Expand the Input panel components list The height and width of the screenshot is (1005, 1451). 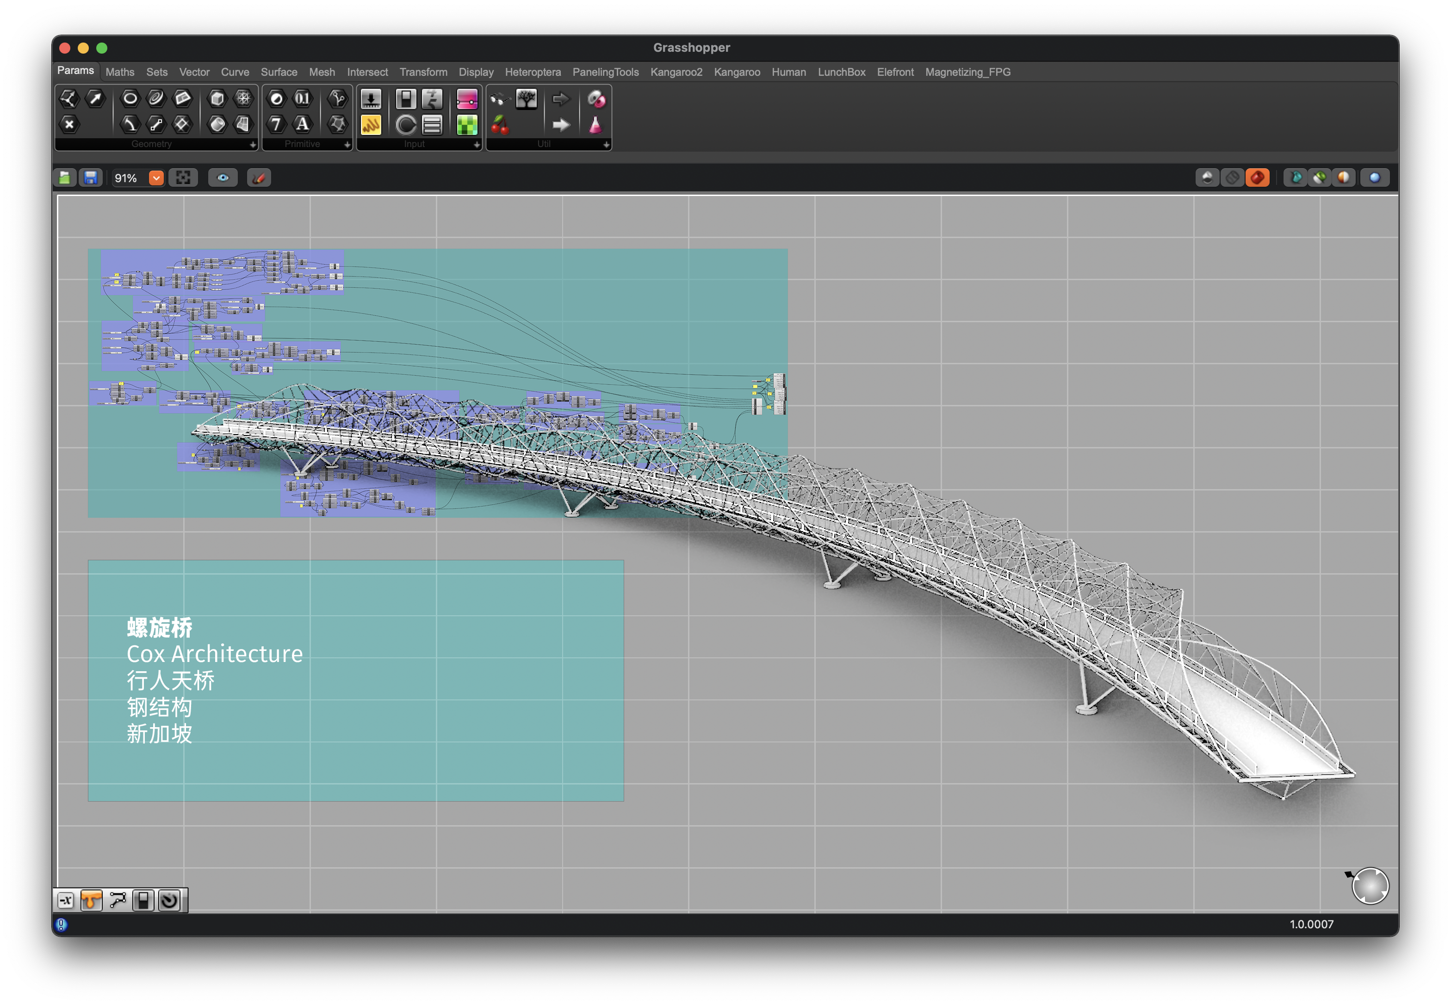(477, 145)
